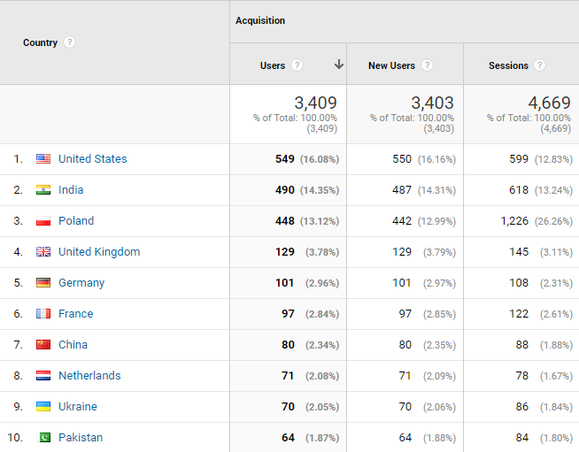Click the help icon next to Country
This screenshot has height=452, width=579.
[70, 42]
